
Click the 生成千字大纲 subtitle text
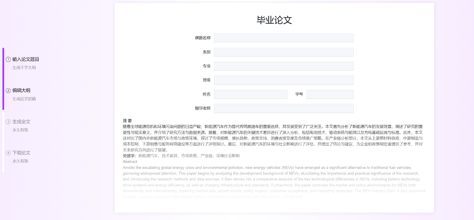(24, 68)
